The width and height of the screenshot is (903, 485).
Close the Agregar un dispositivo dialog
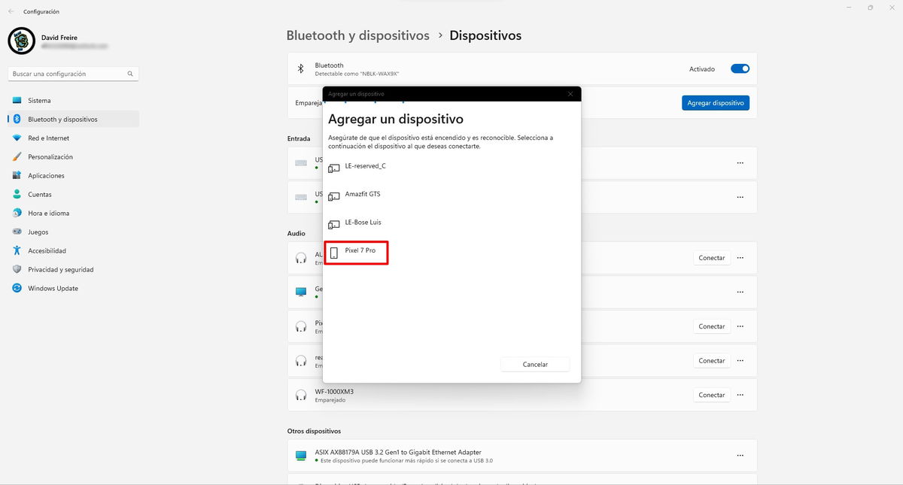(x=570, y=94)
